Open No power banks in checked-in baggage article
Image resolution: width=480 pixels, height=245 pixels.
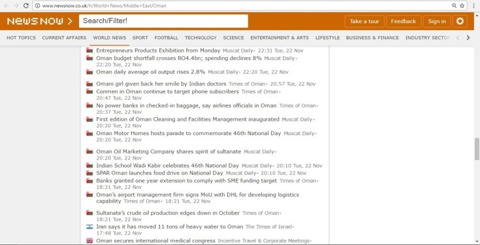(x=186, y=106)
